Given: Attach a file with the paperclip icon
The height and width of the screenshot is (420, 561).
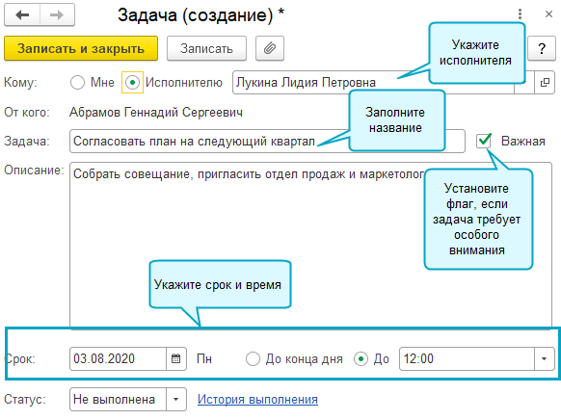Looking at the screenshot, I should [270, 48].
